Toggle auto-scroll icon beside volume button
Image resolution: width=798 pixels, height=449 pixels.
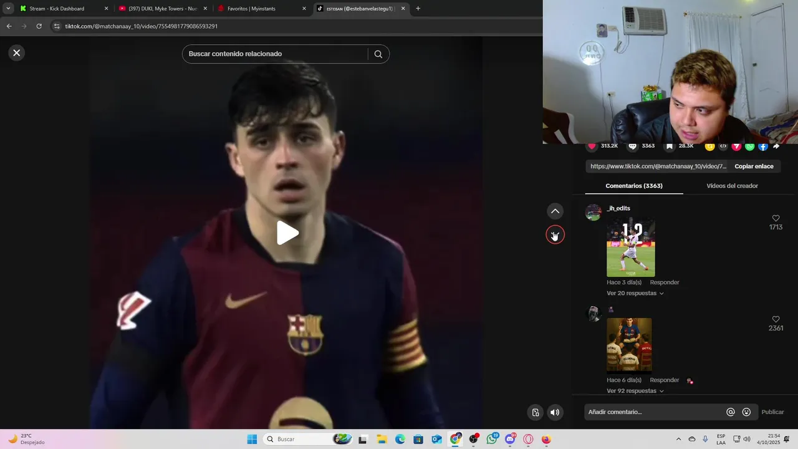[x=536, y=412]
